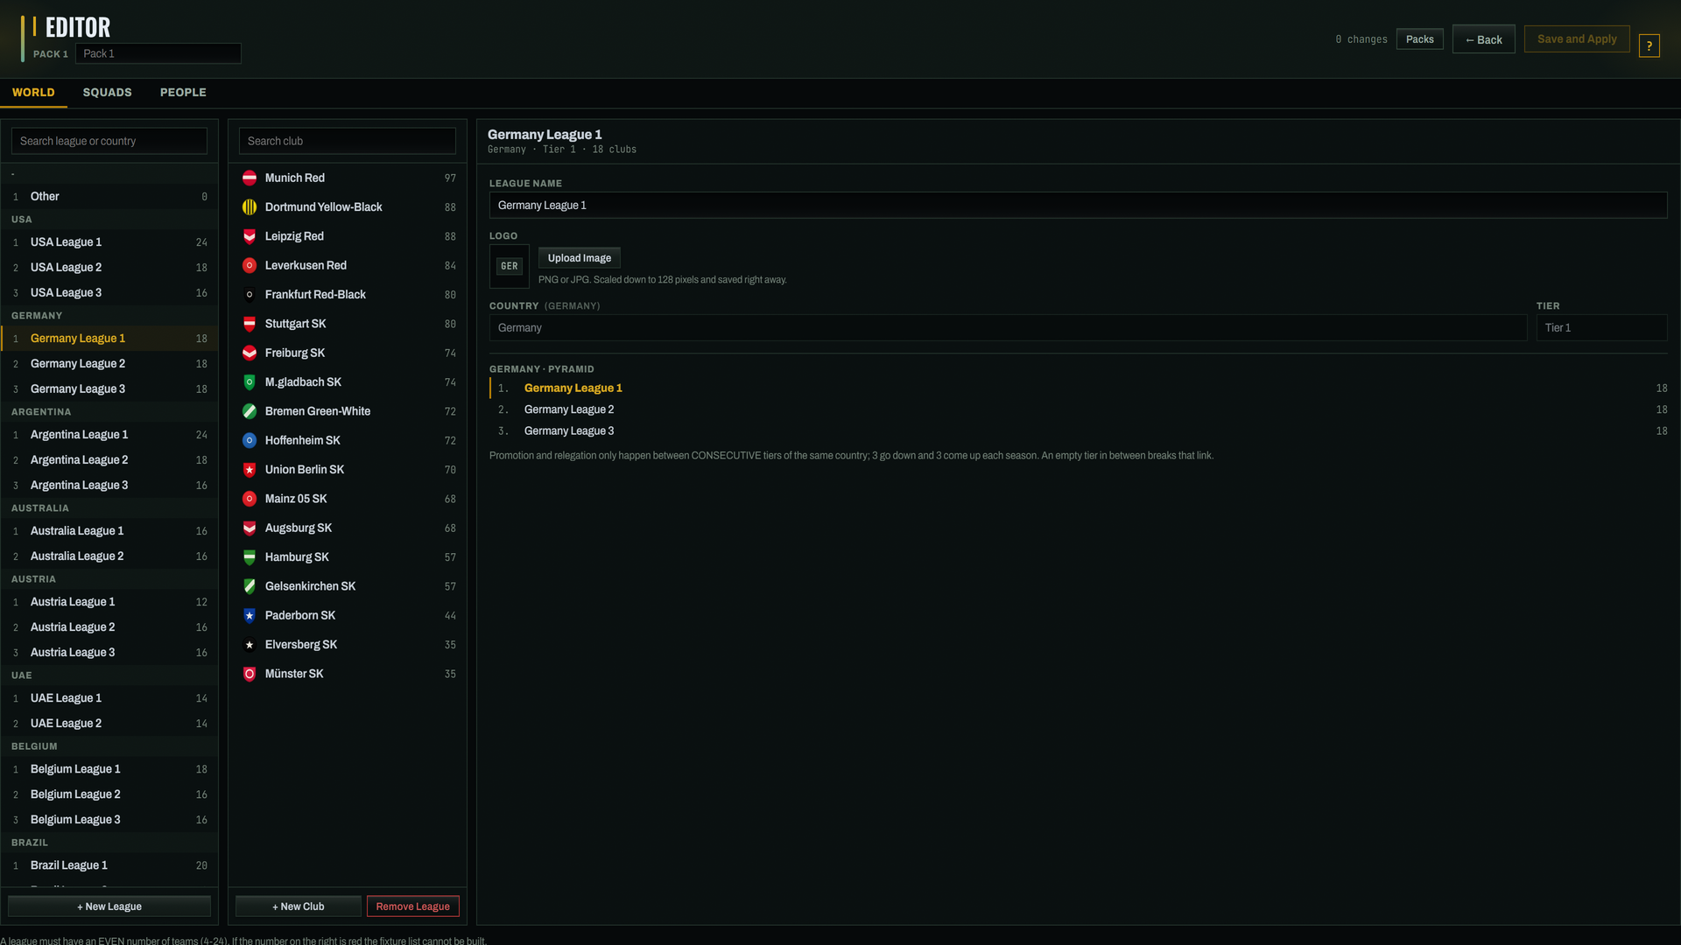The height and width of the screenshot is (945, 1681).
Task: Select USA League 2 in league list
Action: [109, 268]
